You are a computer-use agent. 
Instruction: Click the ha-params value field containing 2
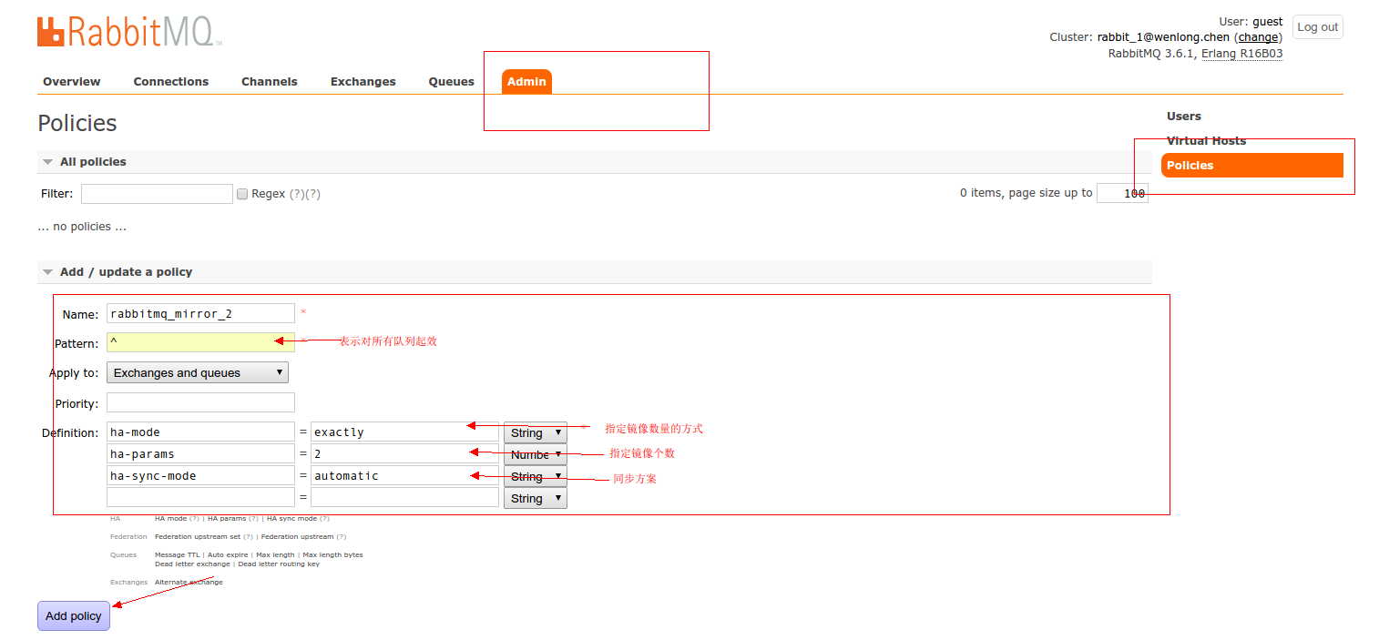tap(404, 453)
